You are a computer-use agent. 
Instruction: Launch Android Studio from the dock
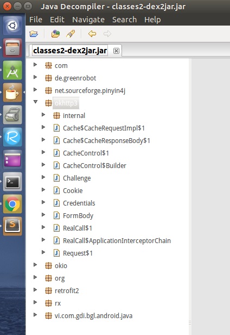point(12,70)
